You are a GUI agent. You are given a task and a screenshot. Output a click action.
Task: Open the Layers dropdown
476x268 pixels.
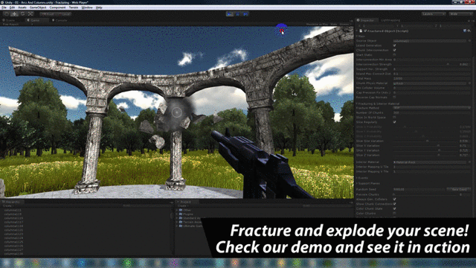click(x=433, y=14)
